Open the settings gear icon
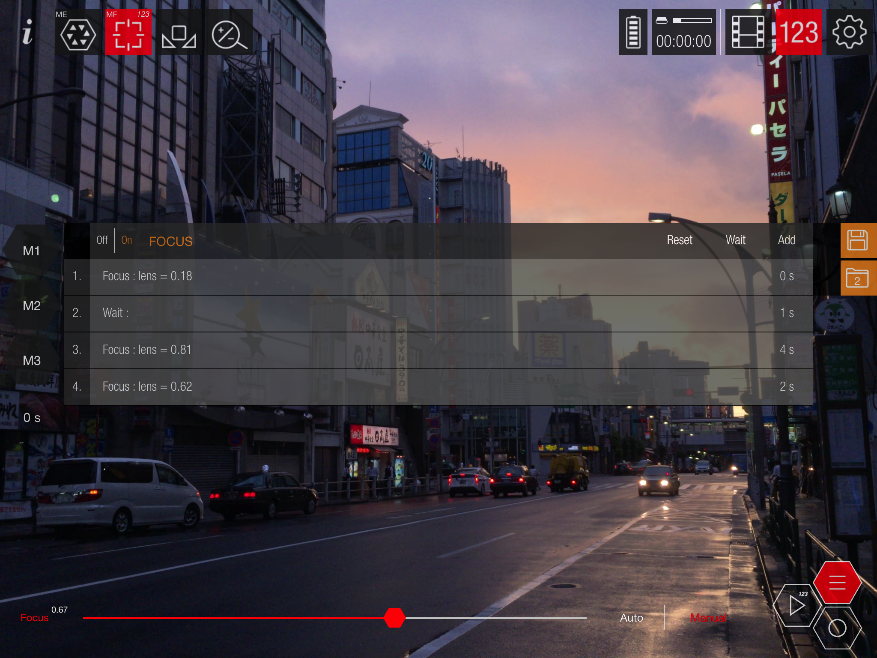Screen dimensions: 877x658 [x=849, y=33]
